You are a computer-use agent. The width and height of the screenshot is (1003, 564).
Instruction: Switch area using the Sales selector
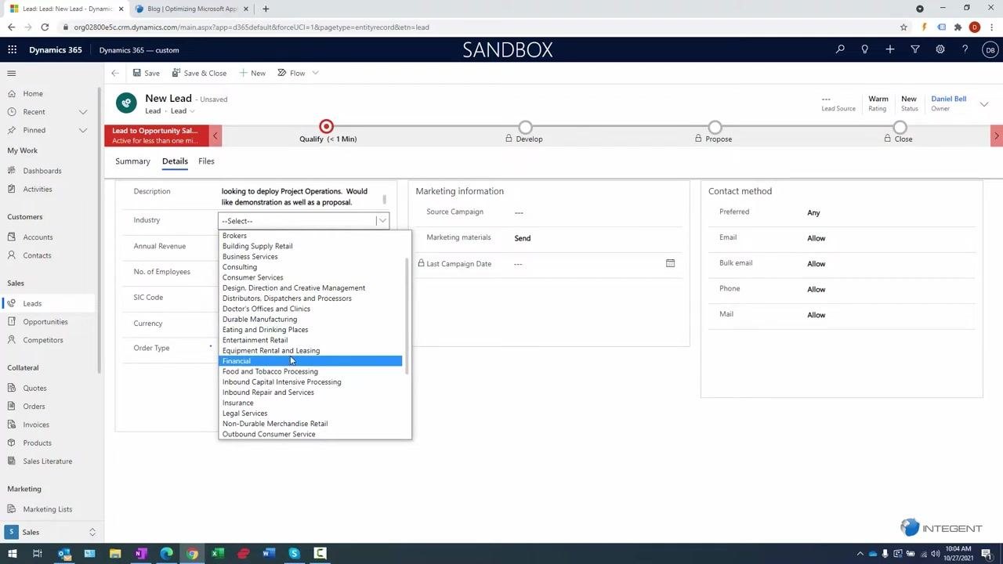pos(52,532)
